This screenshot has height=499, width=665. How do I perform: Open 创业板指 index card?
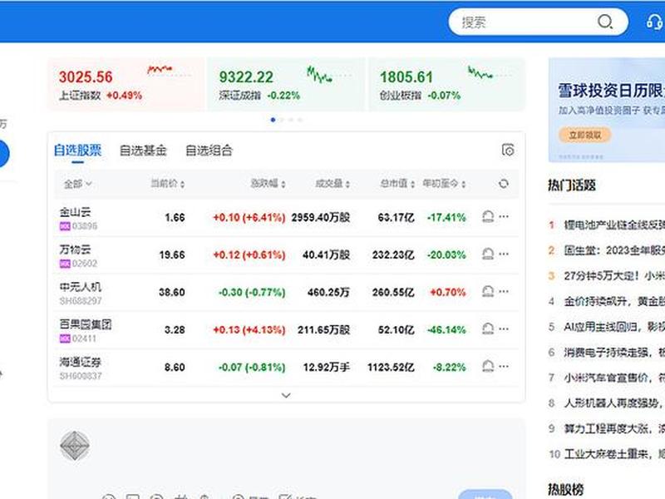[446, 85]
